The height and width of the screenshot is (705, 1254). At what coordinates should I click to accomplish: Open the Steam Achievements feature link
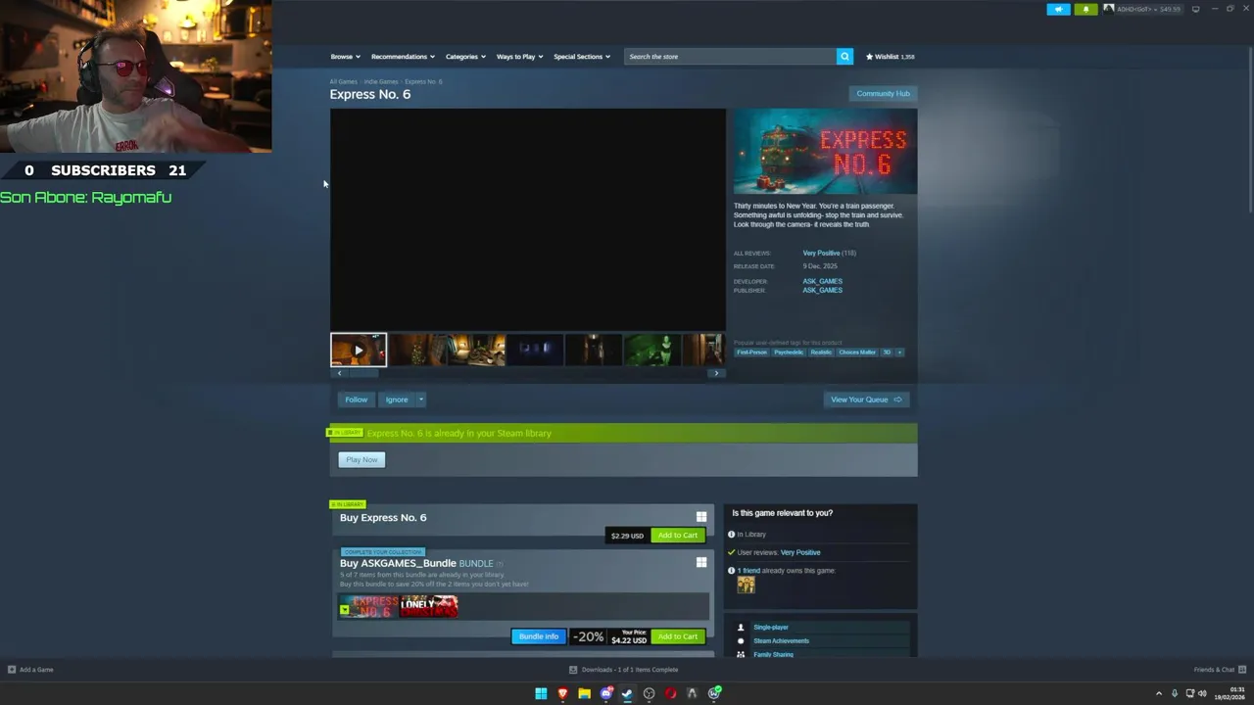(781, 641)
